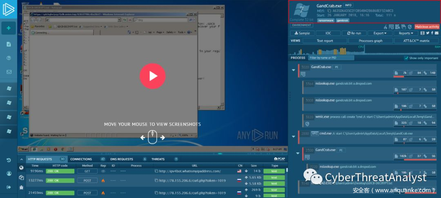Open the help question mark icon
The image size is (441, 198).
pyautogui.click(x=9, y=58)
